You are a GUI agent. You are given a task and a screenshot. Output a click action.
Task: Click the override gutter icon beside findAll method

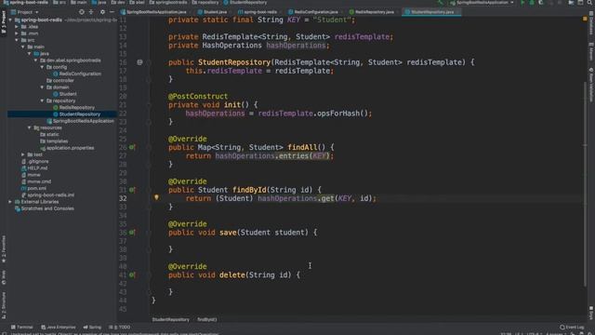click(x=132, y=147)
